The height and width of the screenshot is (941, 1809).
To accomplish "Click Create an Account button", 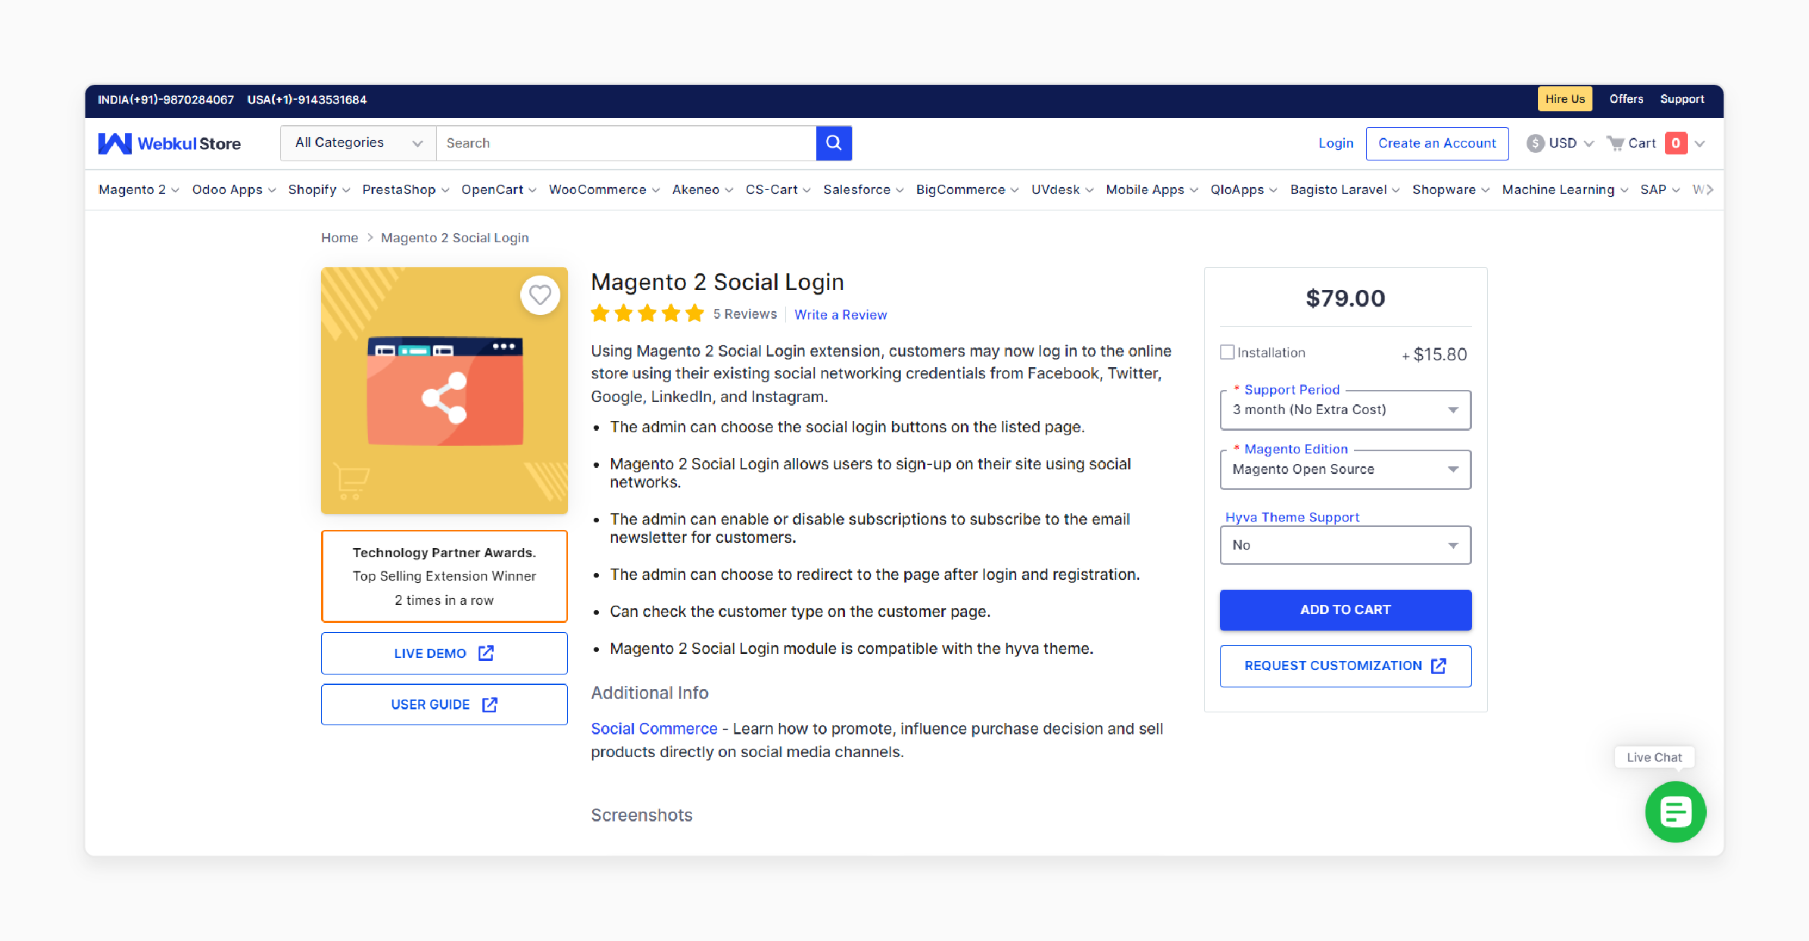I will click(1436, 143).
